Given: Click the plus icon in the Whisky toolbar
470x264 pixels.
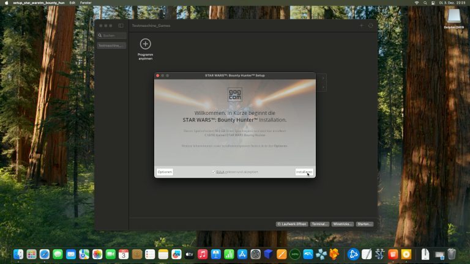Looking at the screenshot, I should 361,26.
